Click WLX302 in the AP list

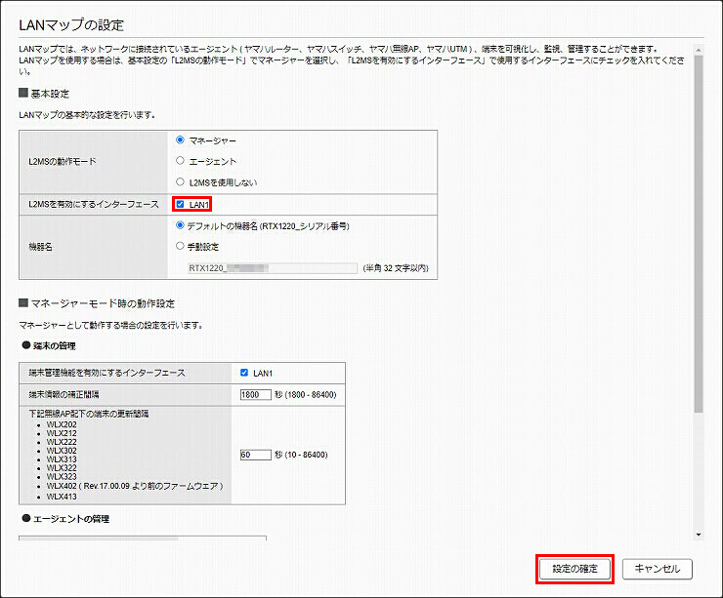[62, 451]
